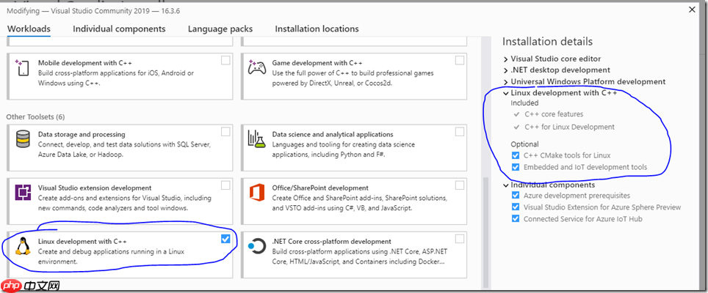
Task: Close the Modifying Visual Studio dialog
Action: pyautogui.click(x=691, y=9)
